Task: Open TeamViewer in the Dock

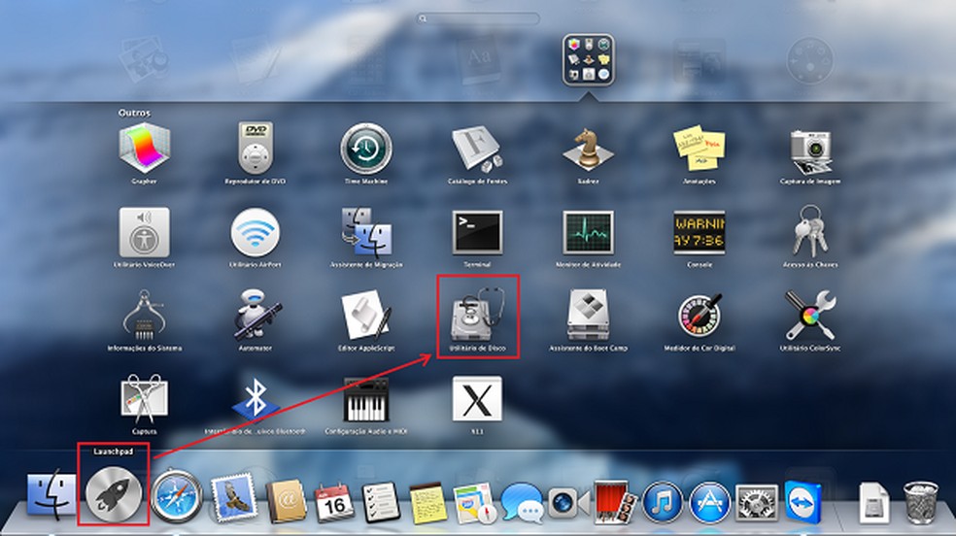Action: pos(802,502)
